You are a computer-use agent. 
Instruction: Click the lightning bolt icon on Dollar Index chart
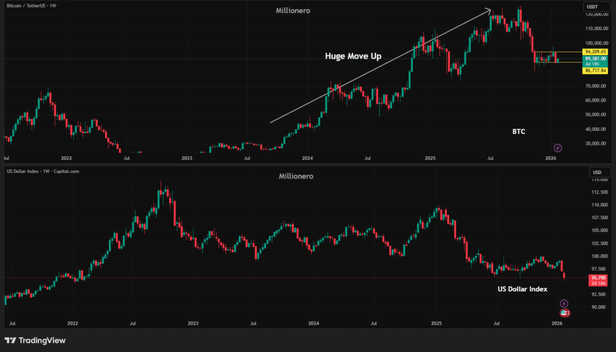564,304
